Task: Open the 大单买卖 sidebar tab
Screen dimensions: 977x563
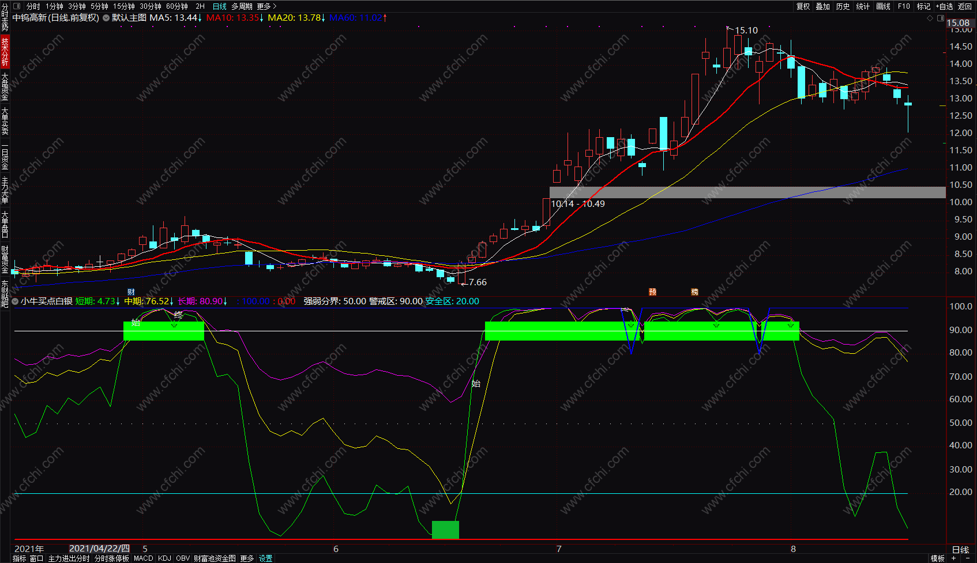Action: coord(5,121)
